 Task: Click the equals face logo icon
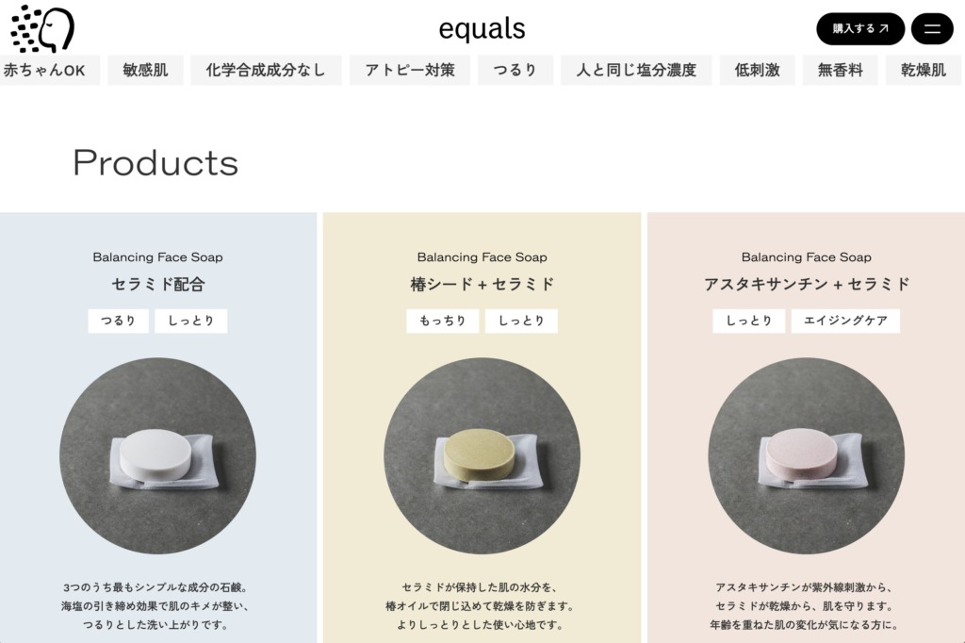pyautogui.click(x=42, y=28)
